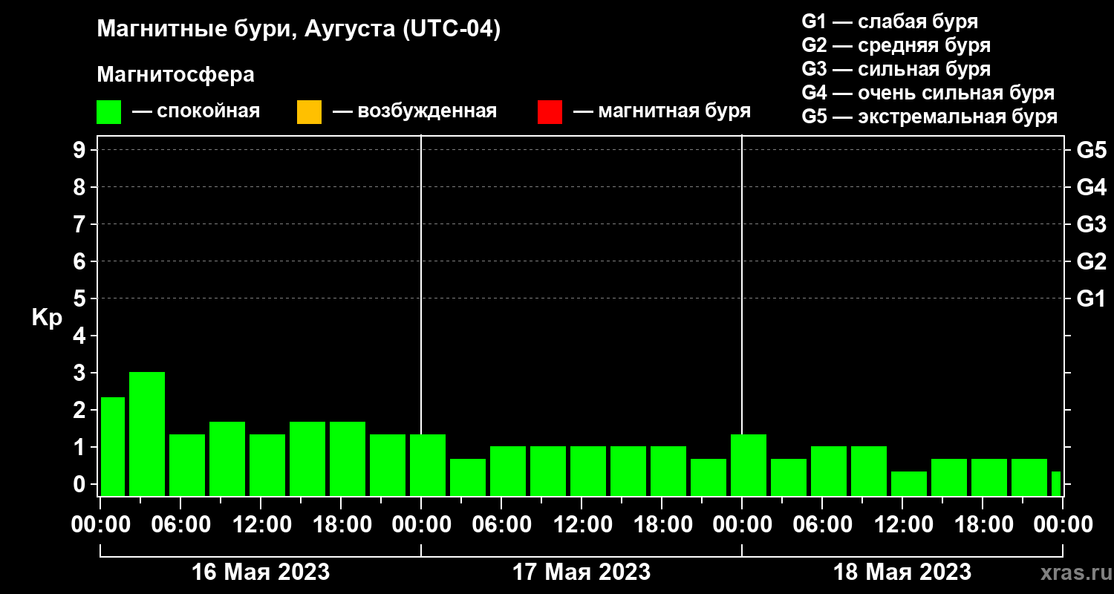Click the Kp axis value '0'
The height and width of the screenshot is (594, 1114).
80,484
